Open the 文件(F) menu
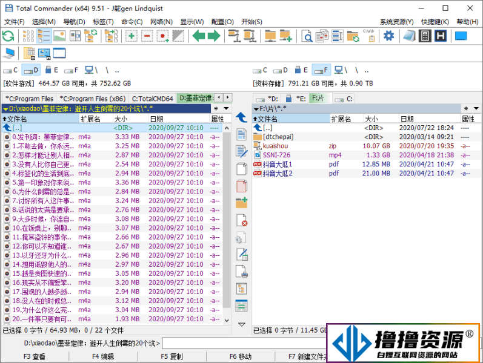This screenshot has height=363, width=483. (14, 22)
